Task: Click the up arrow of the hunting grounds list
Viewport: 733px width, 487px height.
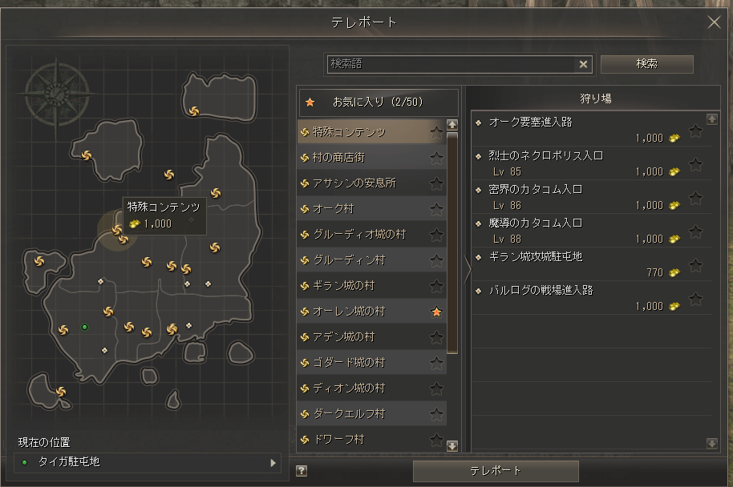Action: point(712,119)
